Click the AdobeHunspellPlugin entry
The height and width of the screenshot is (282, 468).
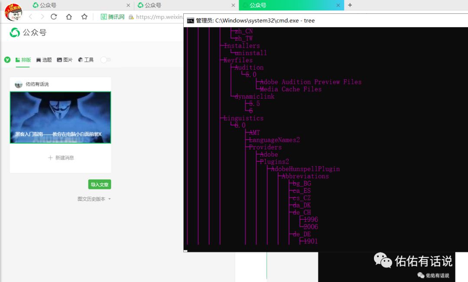pyautogui.click(x=305, y=169)
